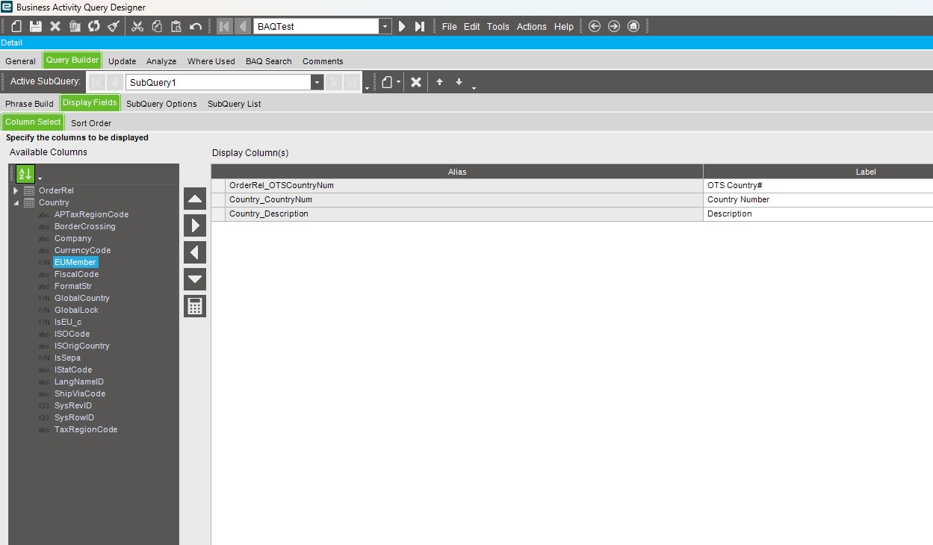Open the Actions menu

point(531,26)
